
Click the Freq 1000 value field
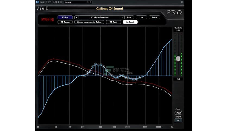tap(178, 113)
